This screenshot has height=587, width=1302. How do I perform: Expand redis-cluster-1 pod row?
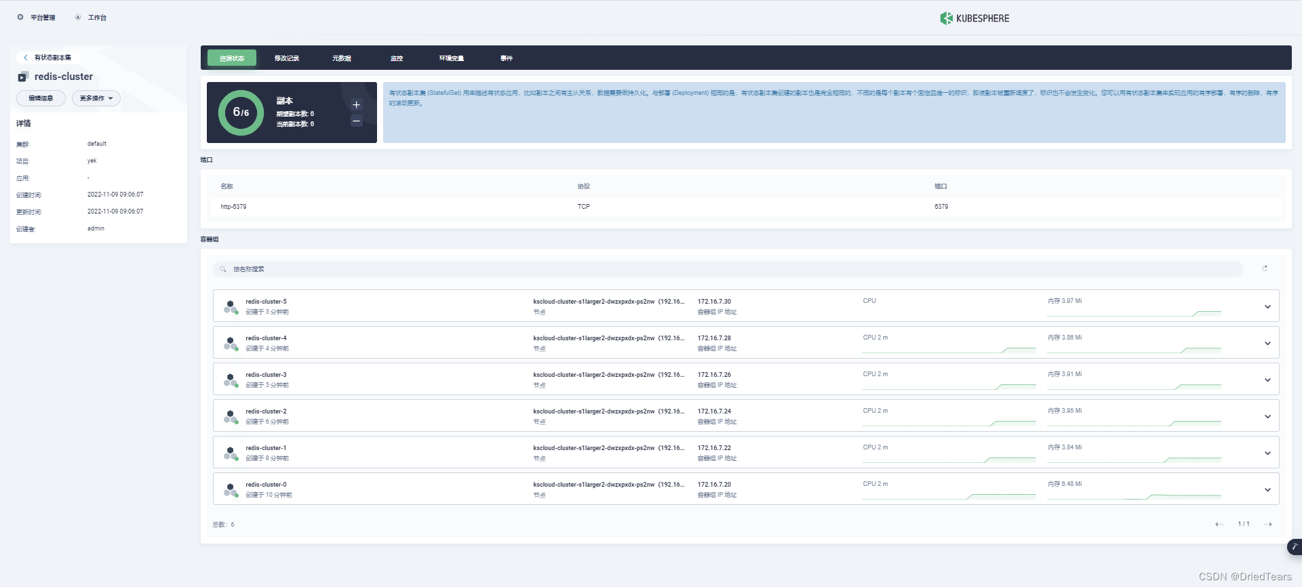[1267, 453]
